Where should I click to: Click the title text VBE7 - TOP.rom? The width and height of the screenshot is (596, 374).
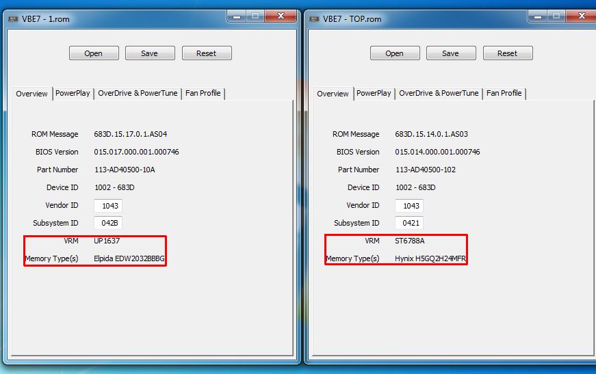[352, 19]
